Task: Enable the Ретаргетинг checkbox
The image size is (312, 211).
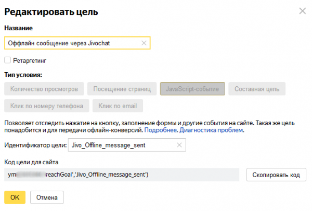Action: tap(8, 60)
